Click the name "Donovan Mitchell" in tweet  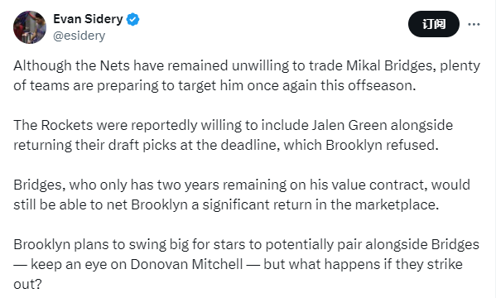(x=186, y=264)
